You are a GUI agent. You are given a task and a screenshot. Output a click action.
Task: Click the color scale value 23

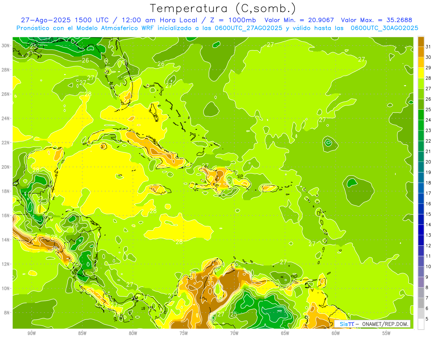(428, 131)
